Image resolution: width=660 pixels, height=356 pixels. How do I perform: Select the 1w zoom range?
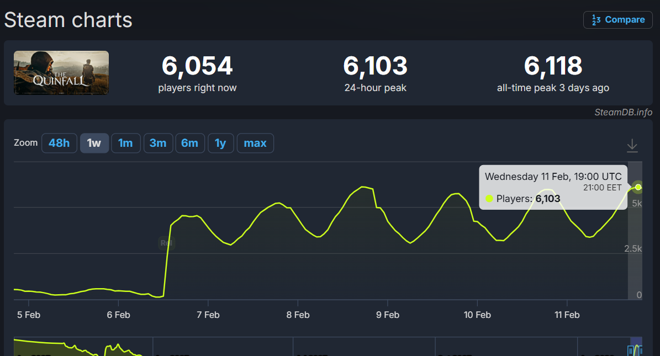[x=94, y=143]
